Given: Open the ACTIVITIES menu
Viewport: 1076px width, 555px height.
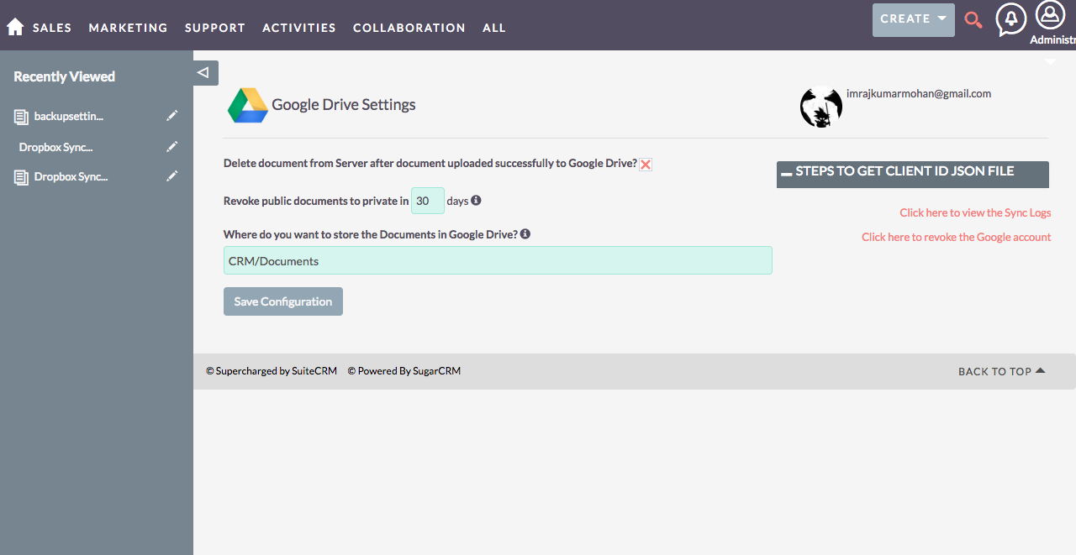Looking at the screenshot, I should (x=299, y=28).
